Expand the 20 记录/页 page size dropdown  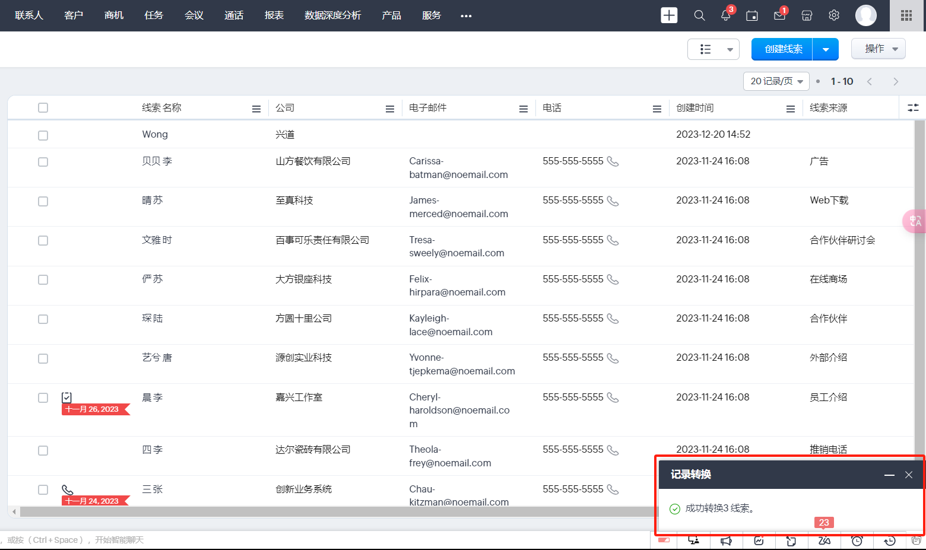point(776,81)
